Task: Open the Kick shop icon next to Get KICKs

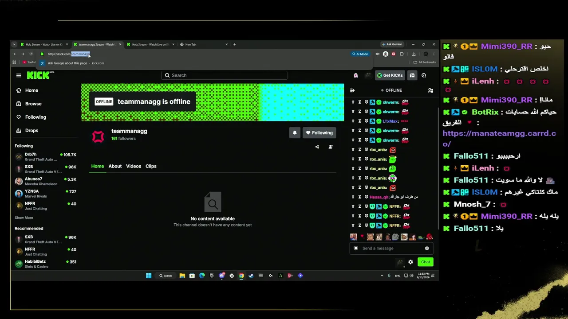Action: [x=412, y=75]
